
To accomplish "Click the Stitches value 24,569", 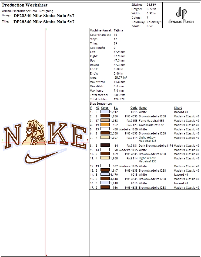I will click(x=151, y=5).
